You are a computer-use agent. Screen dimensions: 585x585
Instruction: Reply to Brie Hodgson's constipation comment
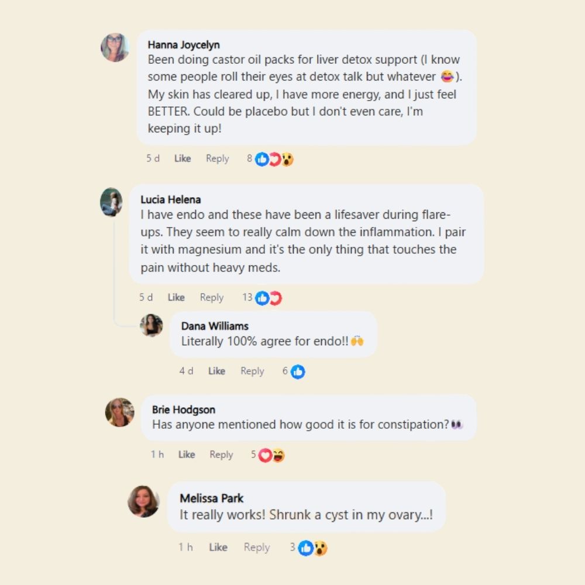click(221, 455)
